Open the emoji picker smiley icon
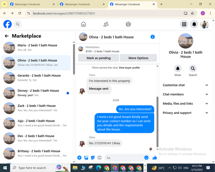Screen dimensions: 215x172 click(x=146, y=158)
